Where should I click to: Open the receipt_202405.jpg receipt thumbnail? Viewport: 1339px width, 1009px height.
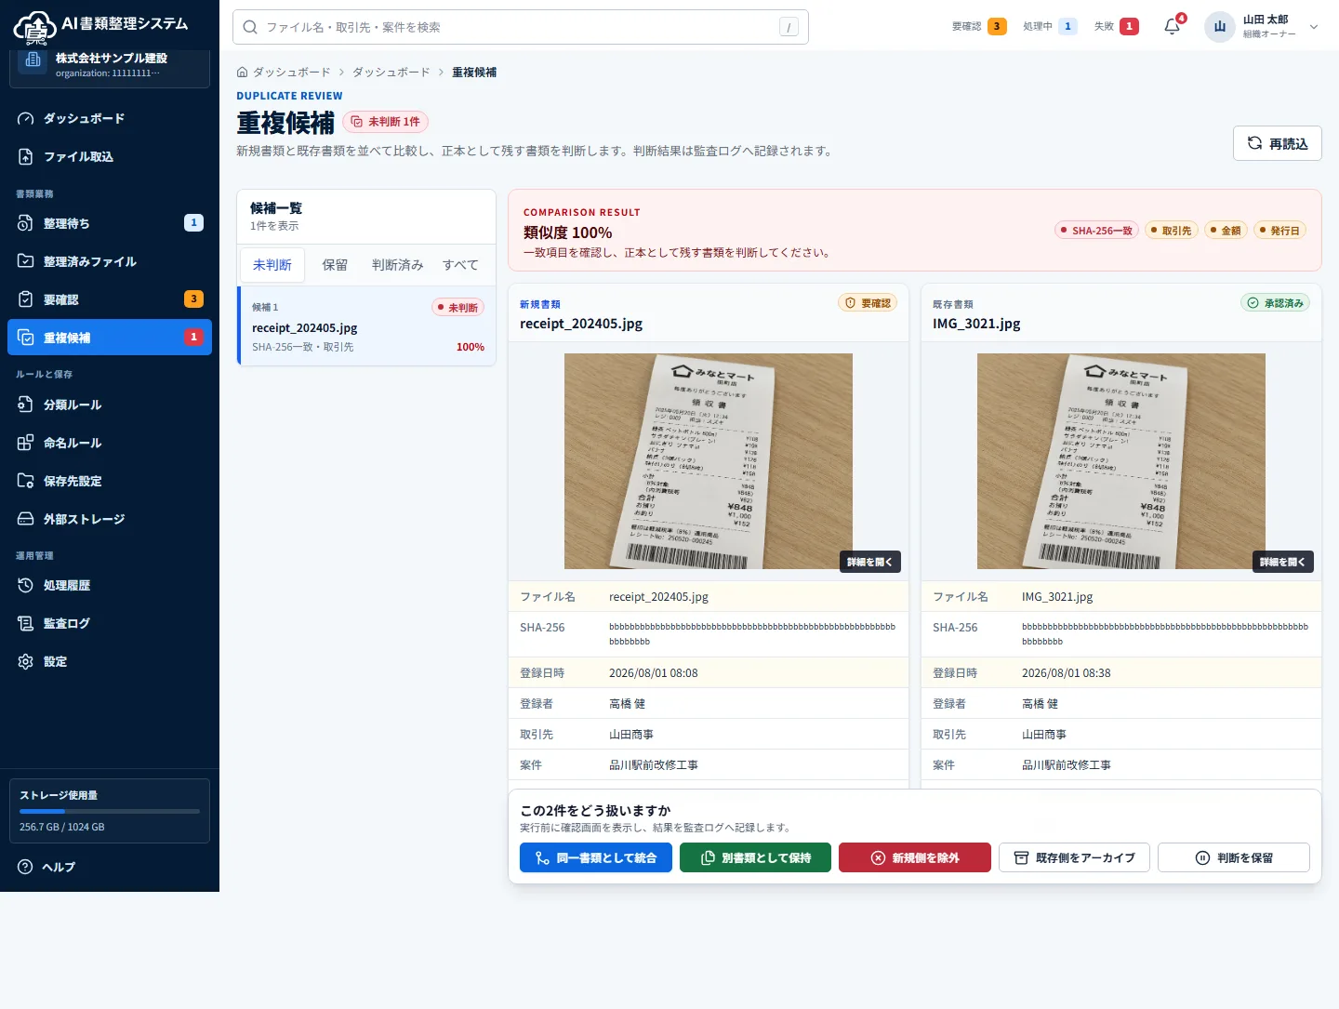[x=709, y=461]
